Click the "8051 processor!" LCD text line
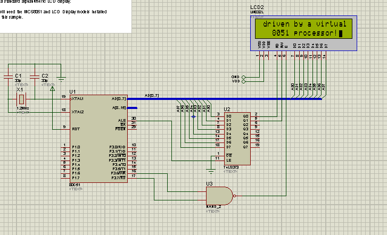Viewport: 387px width, 235px height. [x=304, y=33]
